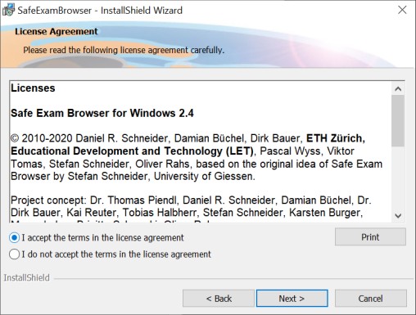This screenshot has height=315, width=416.
Task: Close the InstallShield Wizard window
Action: point(402,10)
